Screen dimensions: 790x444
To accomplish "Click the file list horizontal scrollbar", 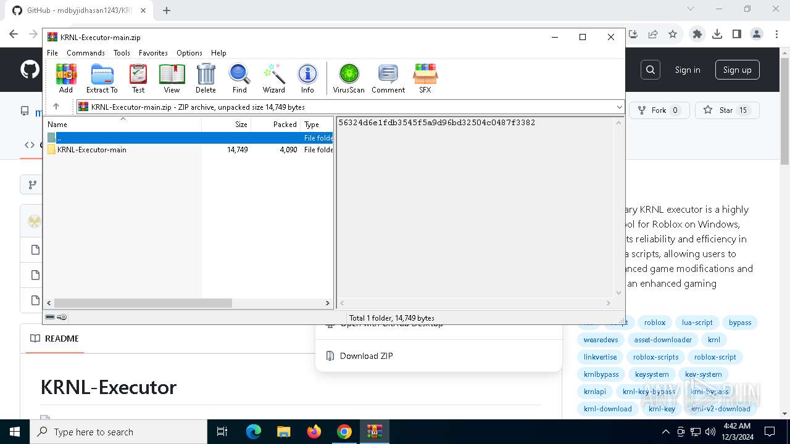I will 143,303.
